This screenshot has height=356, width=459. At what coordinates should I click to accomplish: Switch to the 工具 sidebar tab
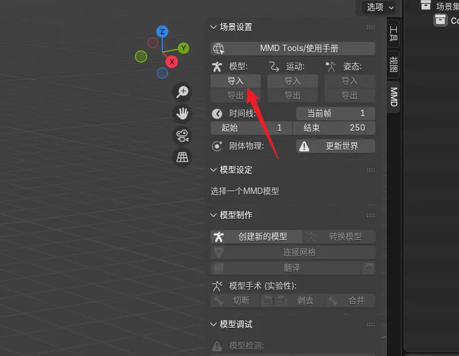(x=393, y=34)
